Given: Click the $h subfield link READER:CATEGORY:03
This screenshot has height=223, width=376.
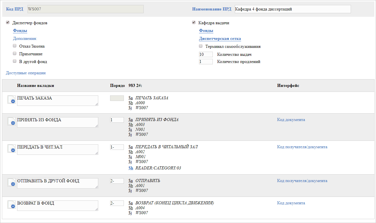Looking at the screenshot, I should (131, 168).
